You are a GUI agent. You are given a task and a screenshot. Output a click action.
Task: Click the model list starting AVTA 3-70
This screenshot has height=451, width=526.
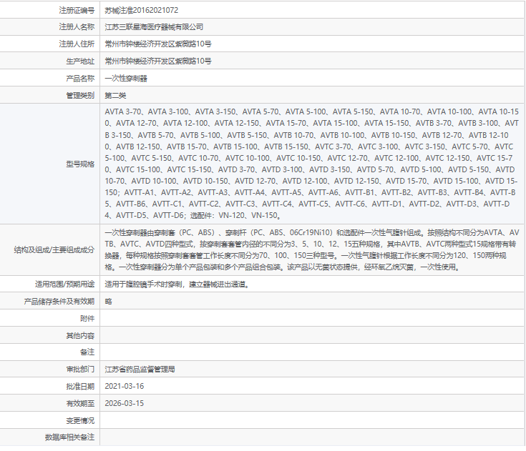pos(311,164)
